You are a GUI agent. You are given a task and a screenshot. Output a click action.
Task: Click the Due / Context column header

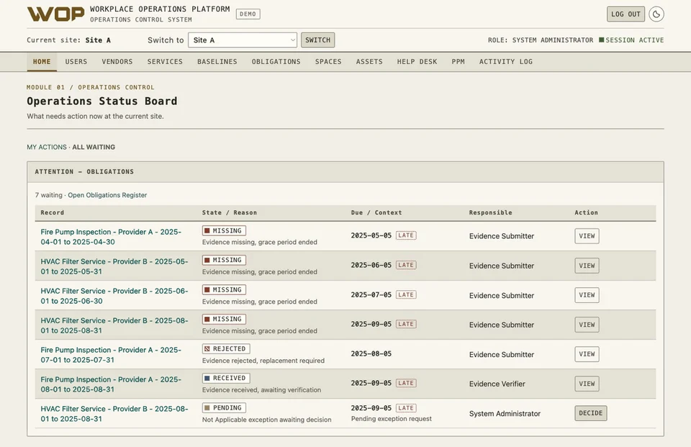click(x=376, y=213)
